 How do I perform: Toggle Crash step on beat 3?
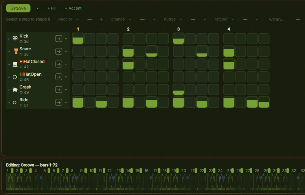(179, 90)
